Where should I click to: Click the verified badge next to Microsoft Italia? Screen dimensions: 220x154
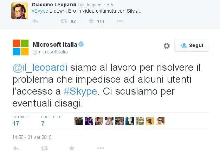[x=81, y=44]
